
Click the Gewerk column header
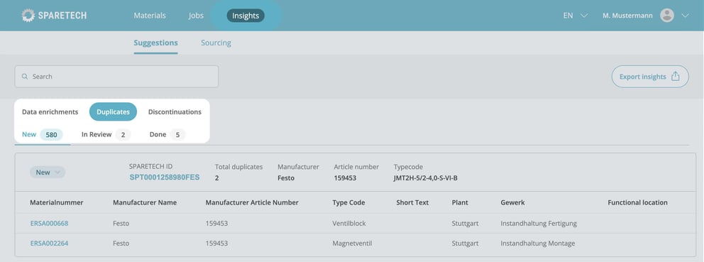(512, 202)
